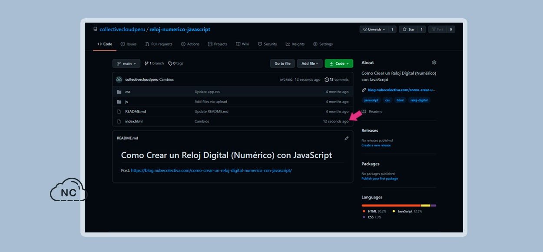Click the Fork button
This screenshot has width=543, height=252.
(437, 30)
